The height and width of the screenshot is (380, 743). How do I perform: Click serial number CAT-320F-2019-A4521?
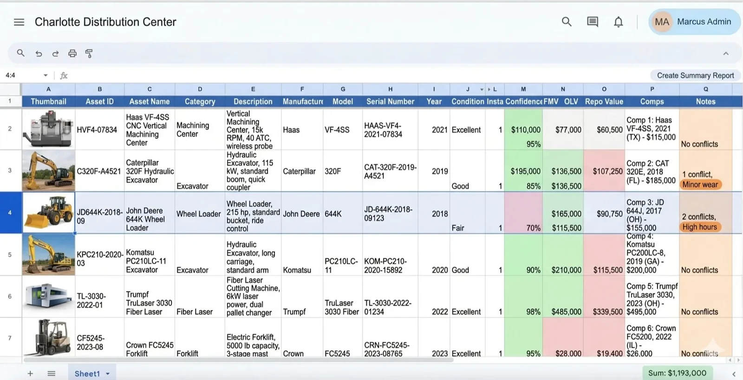click(x=390, y=171)
